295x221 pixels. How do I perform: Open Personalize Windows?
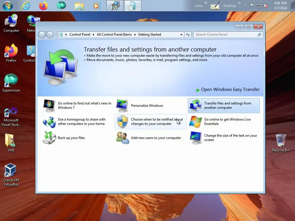[x=147, y=106]
